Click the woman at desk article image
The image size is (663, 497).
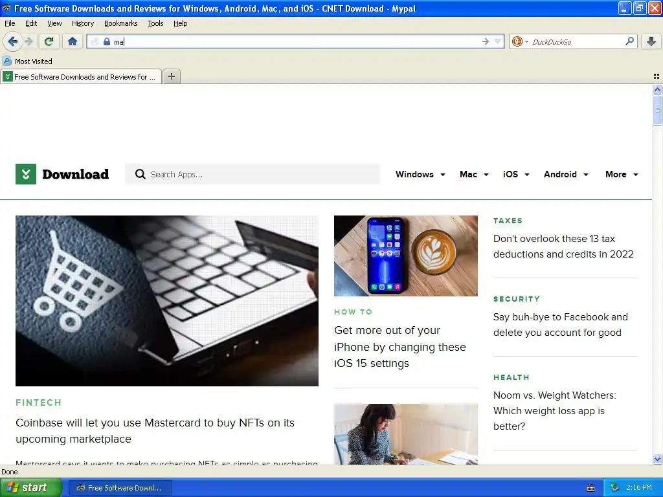(405, 434)
